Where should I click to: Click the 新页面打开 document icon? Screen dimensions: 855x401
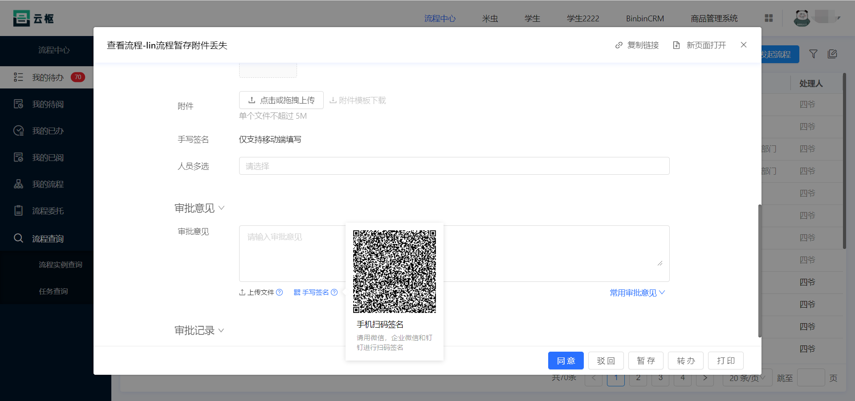tap(676, 45)
